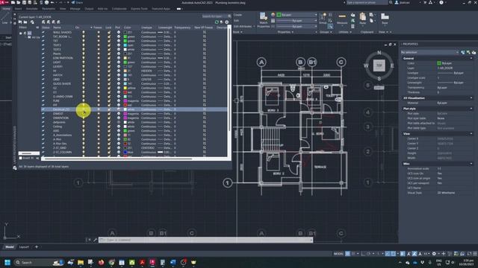Select the Annotate ribbon tab
The width and height of the screenshot is (478, 268).
[31, 9]
